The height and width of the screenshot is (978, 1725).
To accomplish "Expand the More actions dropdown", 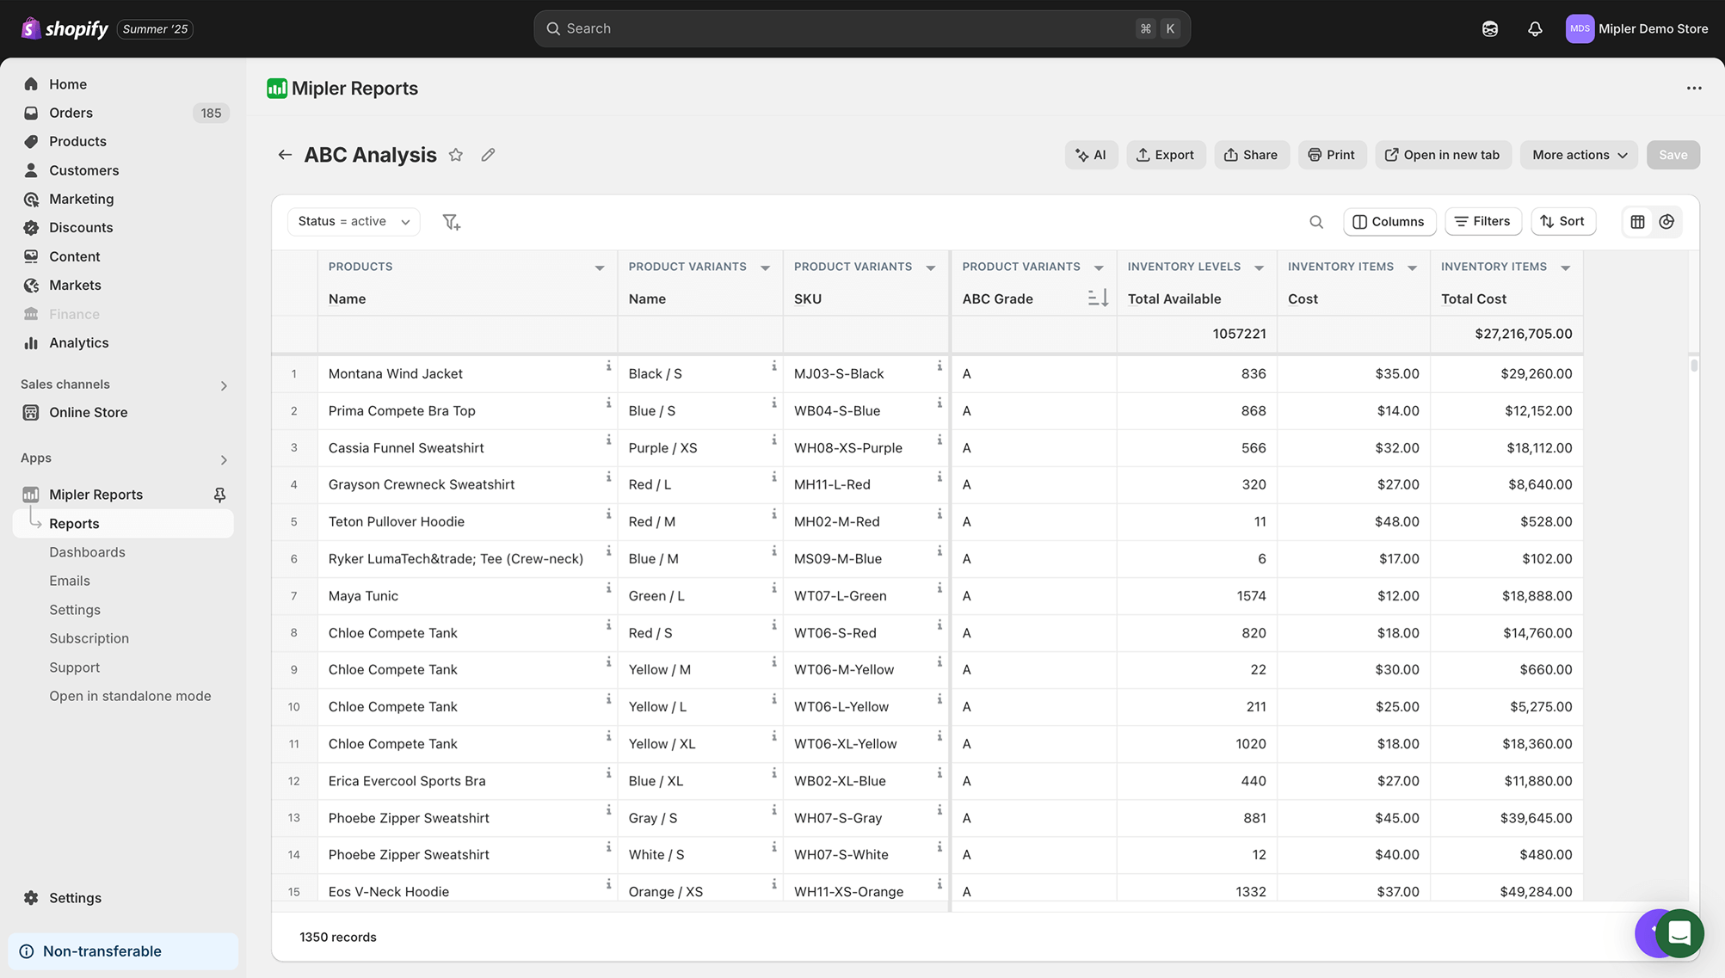I will 1578,155.
